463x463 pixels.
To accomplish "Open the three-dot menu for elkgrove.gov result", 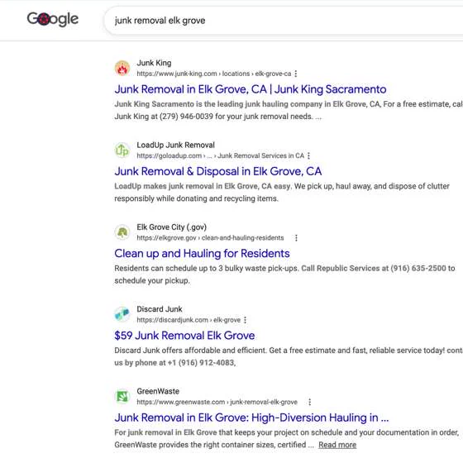I will tap(296, 238).
